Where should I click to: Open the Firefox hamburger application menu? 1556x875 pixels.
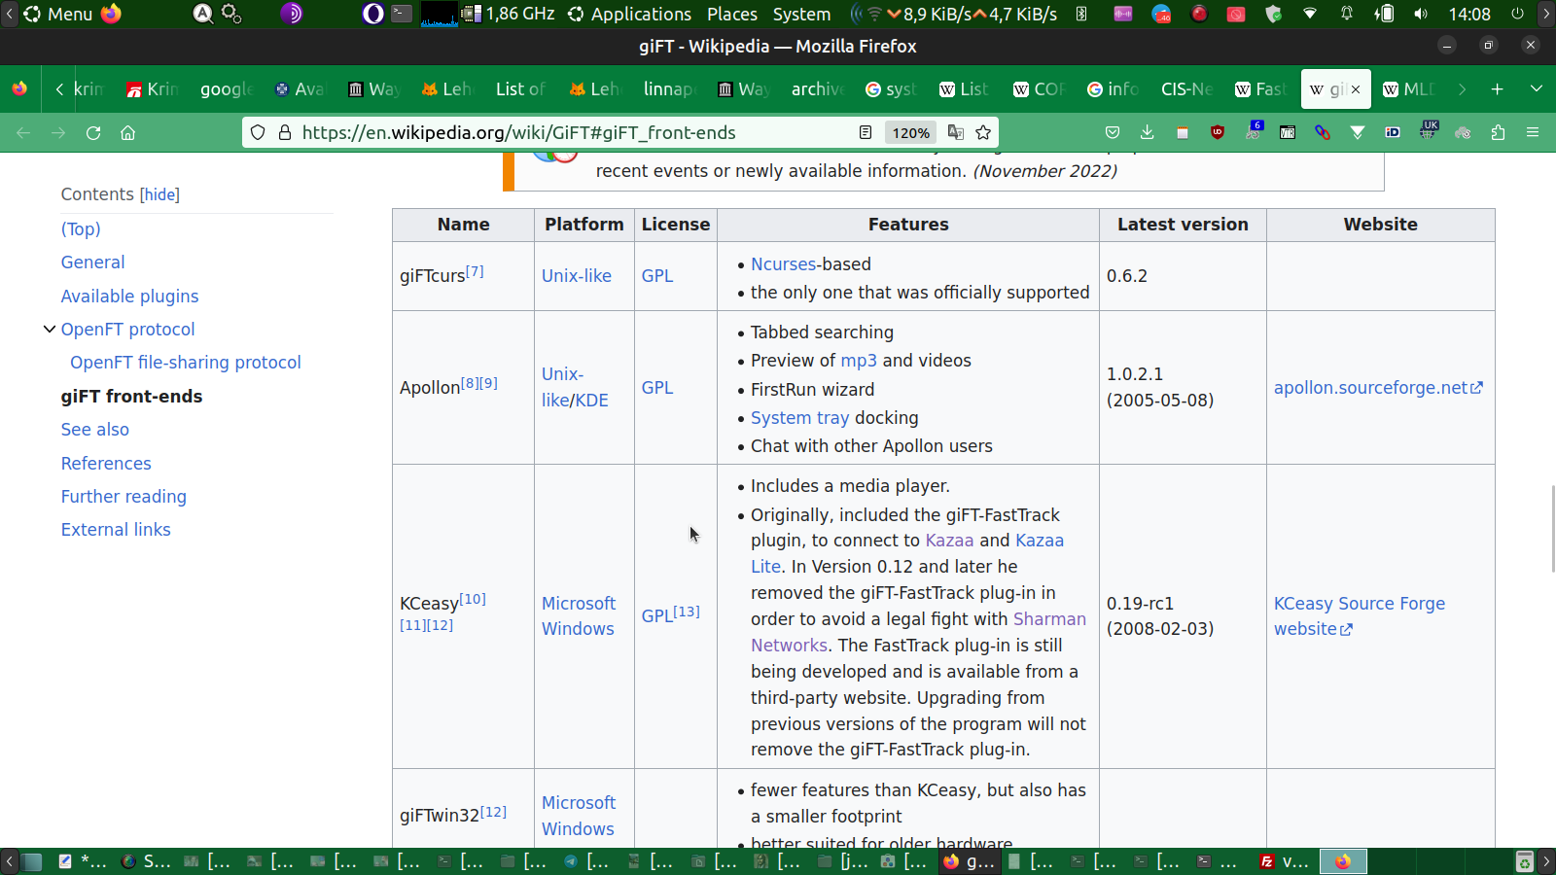point(1533,133)
